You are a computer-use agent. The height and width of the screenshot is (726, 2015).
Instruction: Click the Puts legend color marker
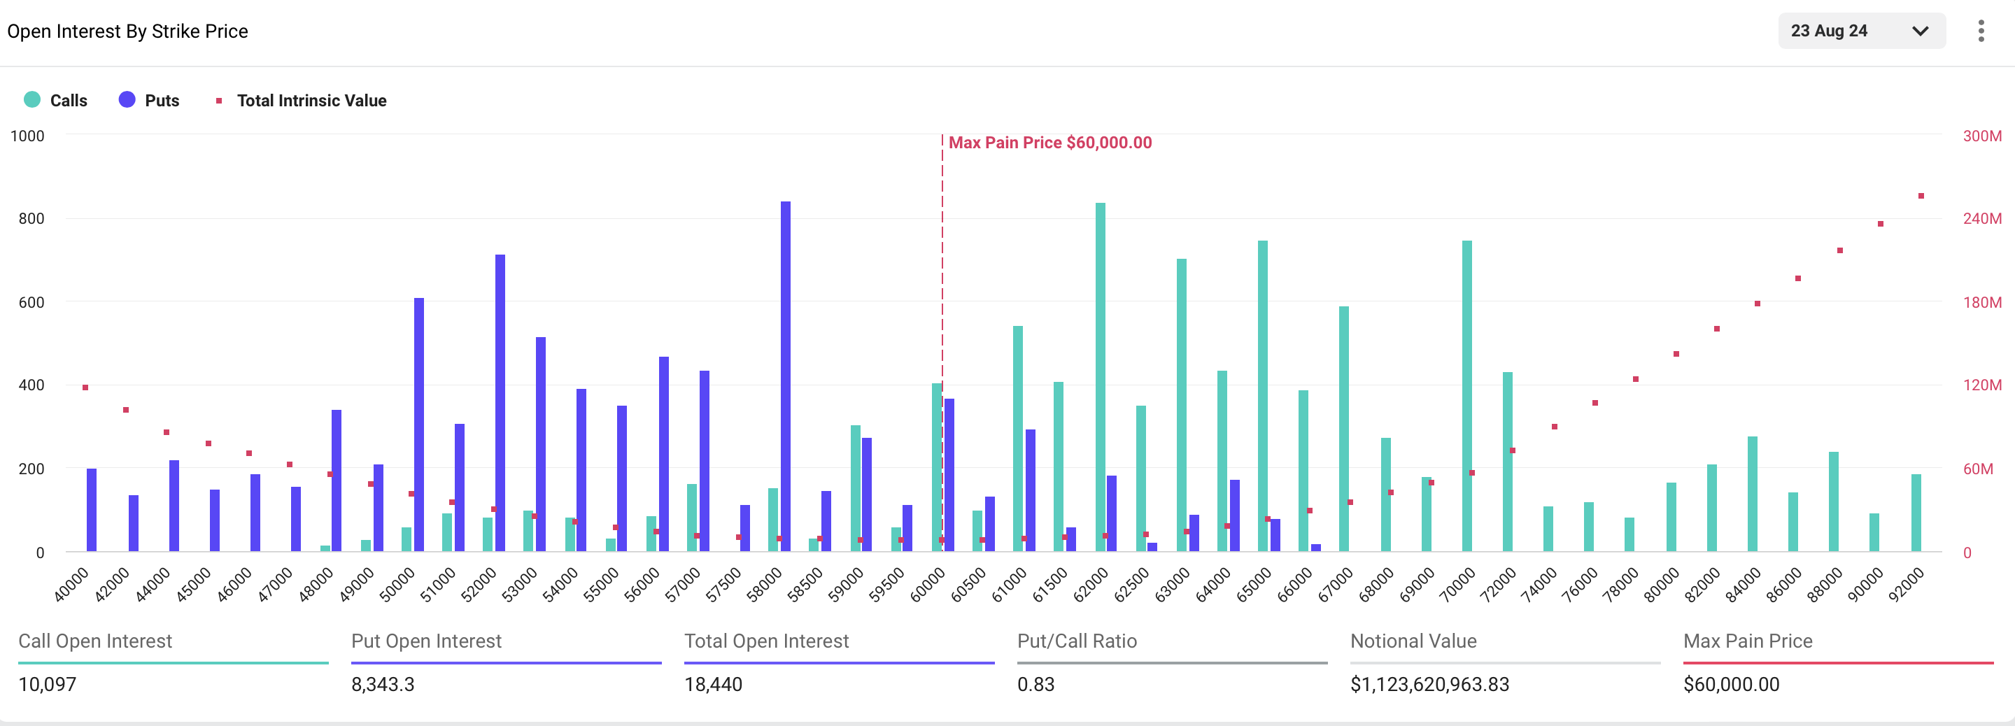pos(126,100)
